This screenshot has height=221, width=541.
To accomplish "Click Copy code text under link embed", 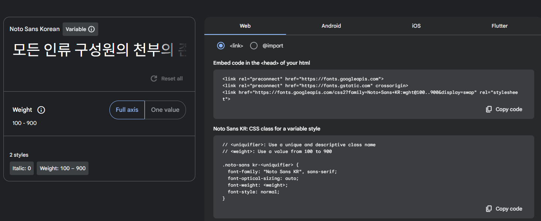I will click(x=509, y=109).
